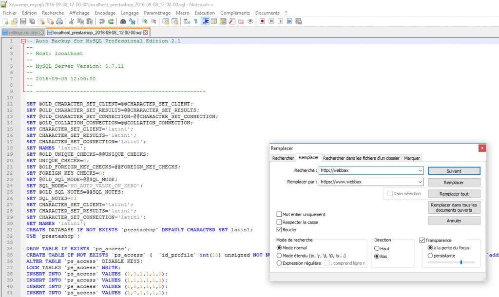499x297 pixels.
Task: Expand the 'Remplacer par' history dropdown arrow
Action: click(420, 182)
